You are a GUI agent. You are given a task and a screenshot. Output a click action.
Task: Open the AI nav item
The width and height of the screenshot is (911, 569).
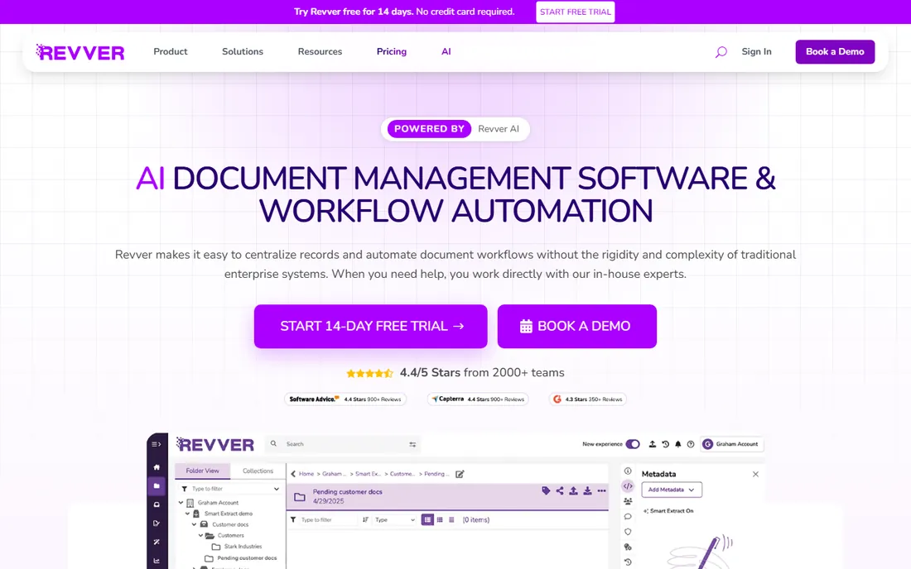pos(446,51)
